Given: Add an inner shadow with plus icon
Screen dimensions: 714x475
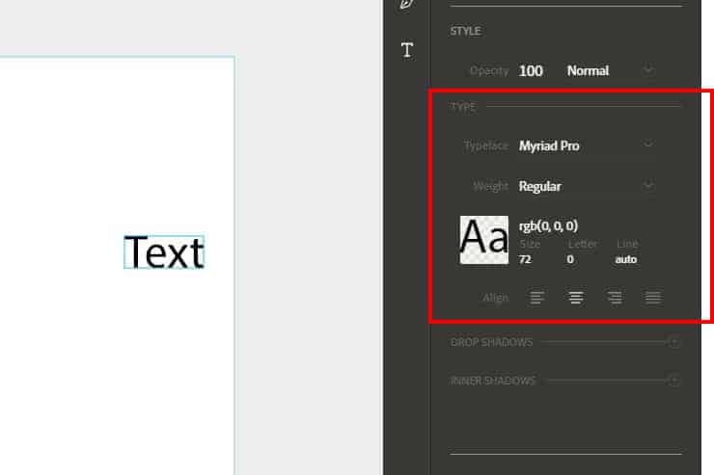Looking at the screenshot, I should pos(674,381).
